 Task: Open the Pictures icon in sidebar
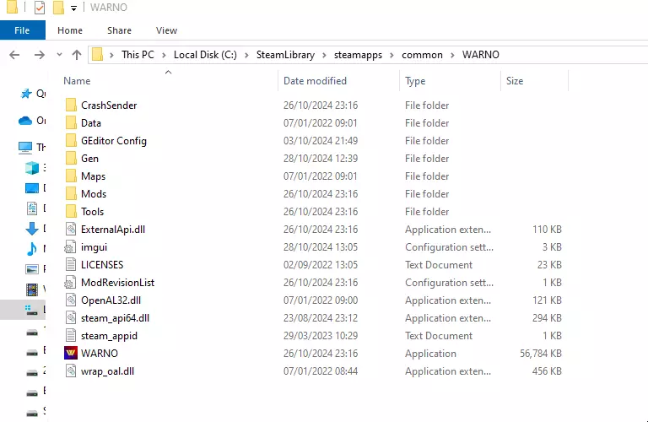[x=32, y=269]
